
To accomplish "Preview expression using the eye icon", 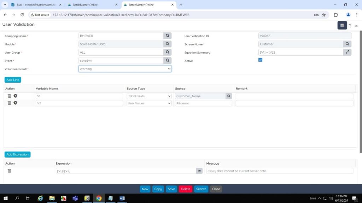I will point(199,171).
